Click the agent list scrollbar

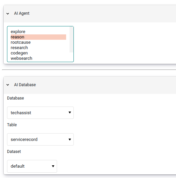[71, 39]
